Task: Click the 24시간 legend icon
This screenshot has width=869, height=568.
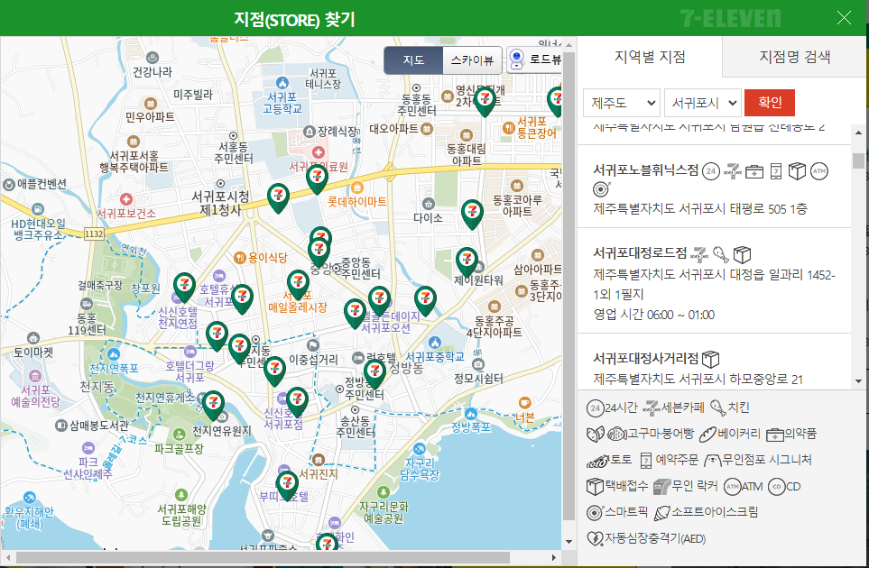Action: click(x=595, y=408)
